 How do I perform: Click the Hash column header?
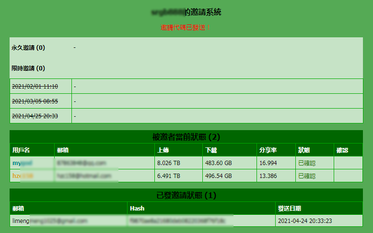click(137, 208)
